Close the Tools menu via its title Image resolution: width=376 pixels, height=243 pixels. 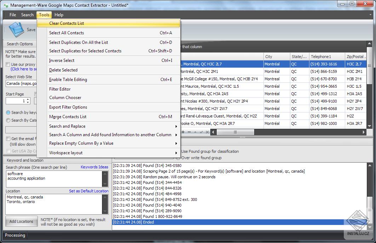point(44,15)
